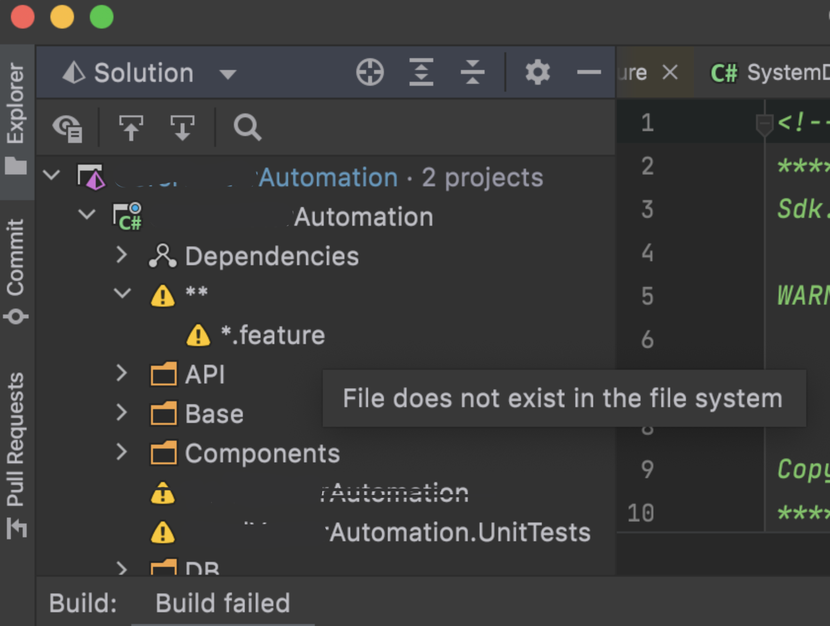Click the fold marker on editor line 1
Viewport: 830px width, 626px height.
(x=764, y=123)
